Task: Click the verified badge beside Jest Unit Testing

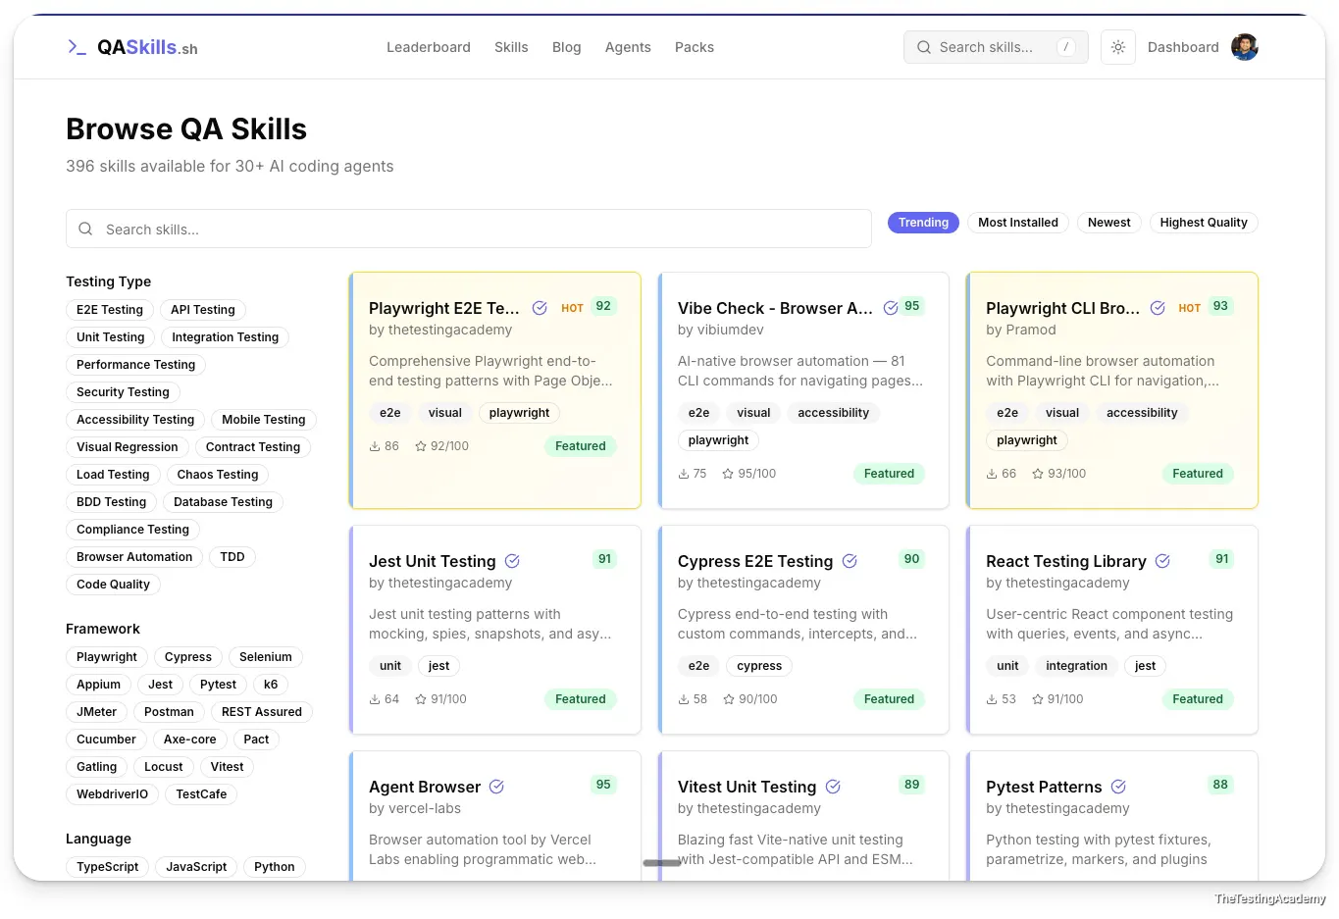Action: coord(512,561)
